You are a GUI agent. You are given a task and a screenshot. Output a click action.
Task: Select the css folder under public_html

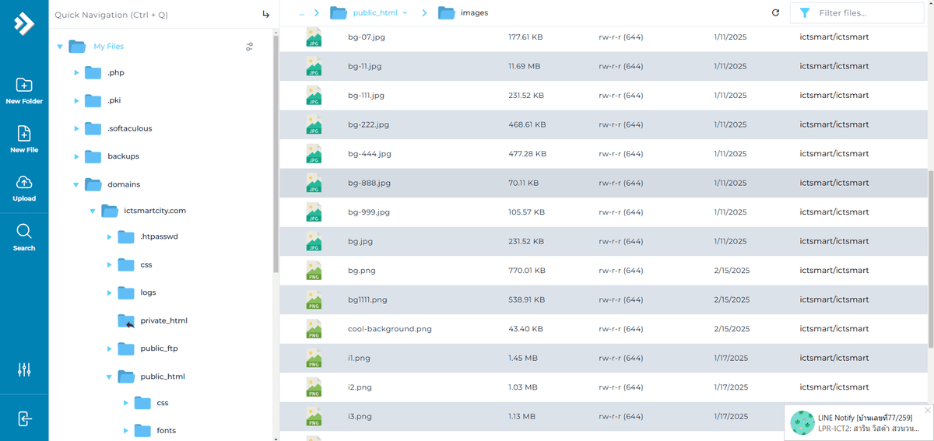pos(163,403)
